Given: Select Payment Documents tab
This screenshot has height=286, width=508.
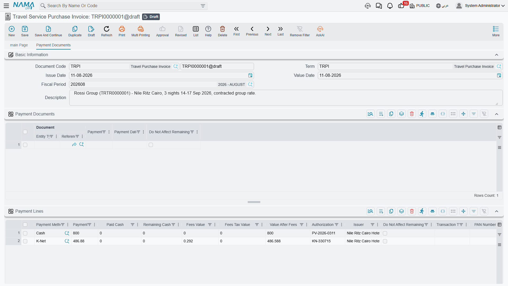Looking at the screenshot, I should tap(53, 45).
